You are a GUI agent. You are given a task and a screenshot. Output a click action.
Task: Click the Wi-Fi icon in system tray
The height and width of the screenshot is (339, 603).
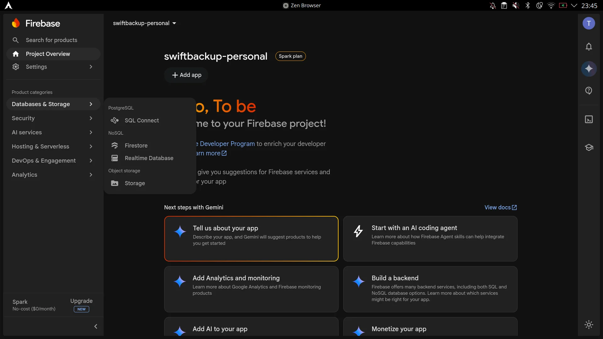coord(551,6)
